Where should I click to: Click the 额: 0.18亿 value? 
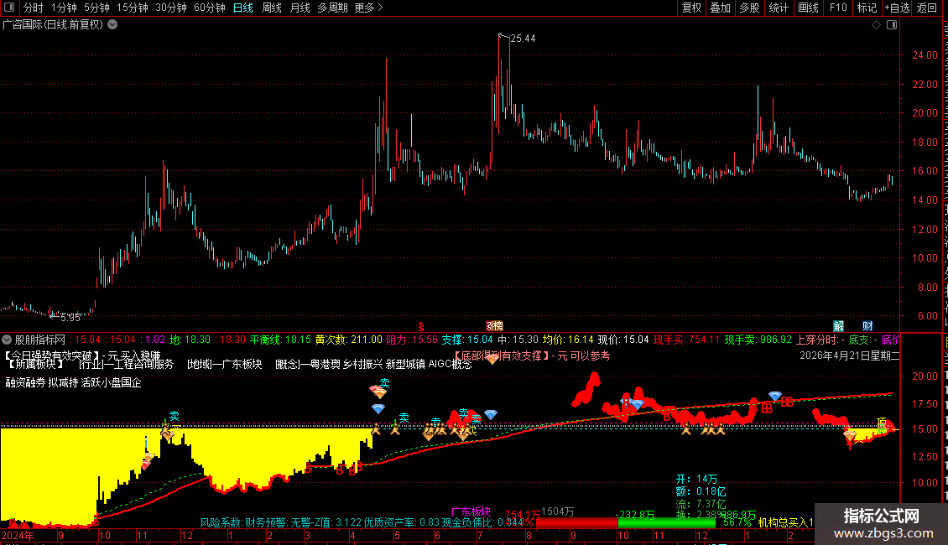click(701, 491)
